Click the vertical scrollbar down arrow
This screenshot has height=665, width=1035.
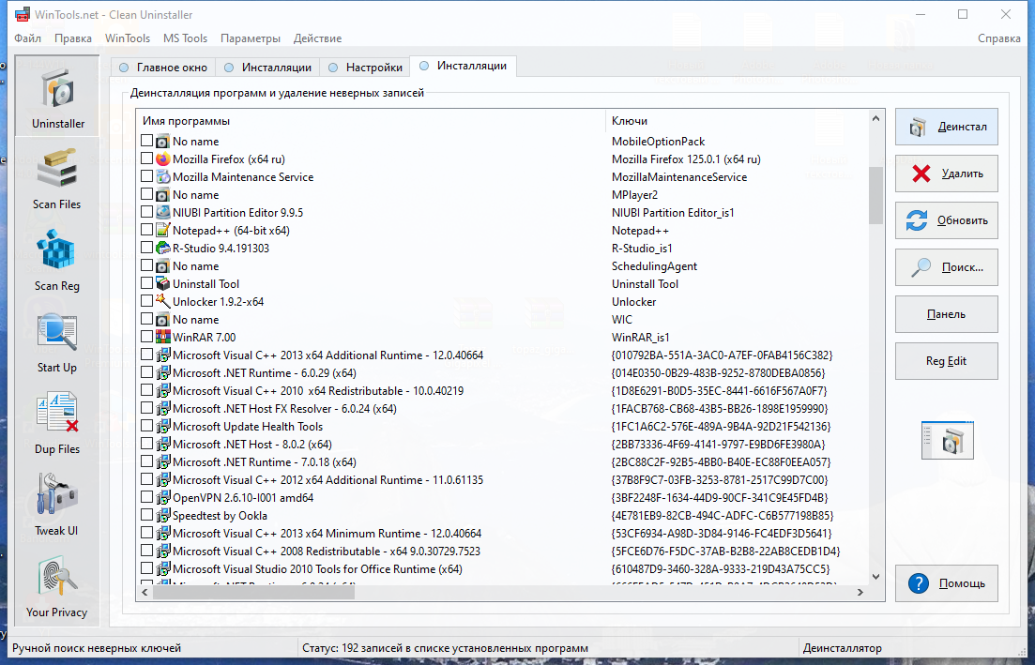[875, 577]
